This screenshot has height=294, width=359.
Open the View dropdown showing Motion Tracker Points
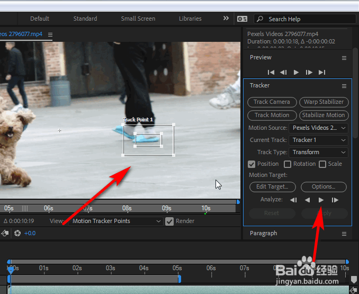point(116,221)
